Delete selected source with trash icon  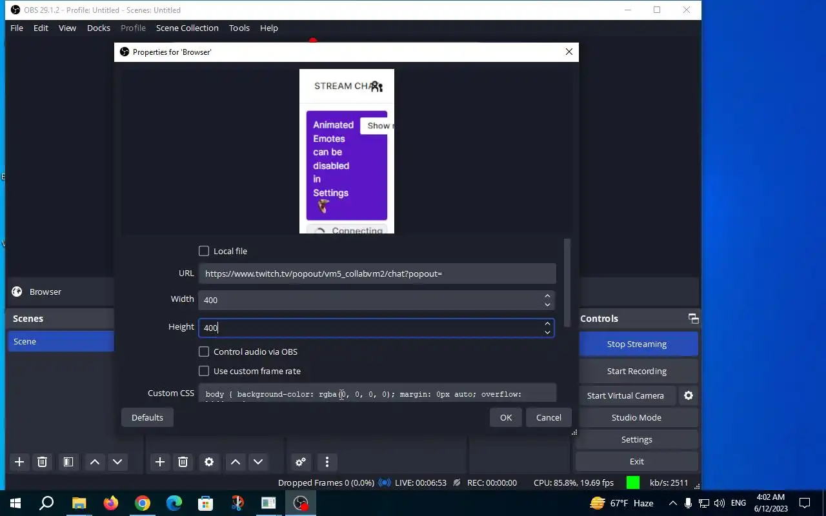point(183,462)
